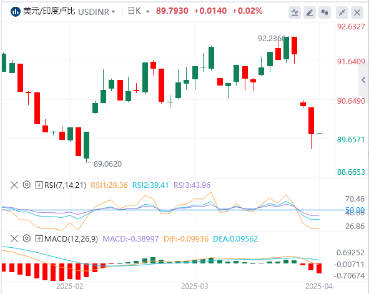369x294 pixels.
Task: Click the RSI(7,14,21) indicator label
Action: [x=65, y=185]
